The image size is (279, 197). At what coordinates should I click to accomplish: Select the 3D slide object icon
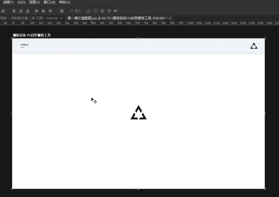(x=109, y=11)
